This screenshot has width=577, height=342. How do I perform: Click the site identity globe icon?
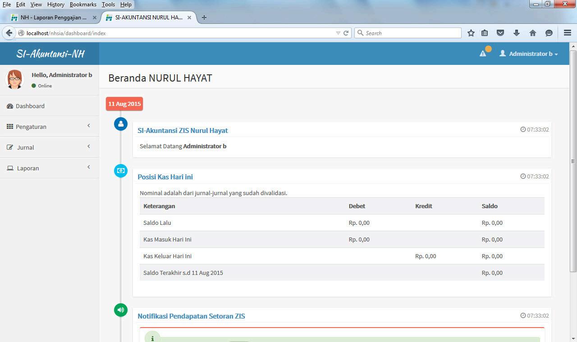click(21, 33)
